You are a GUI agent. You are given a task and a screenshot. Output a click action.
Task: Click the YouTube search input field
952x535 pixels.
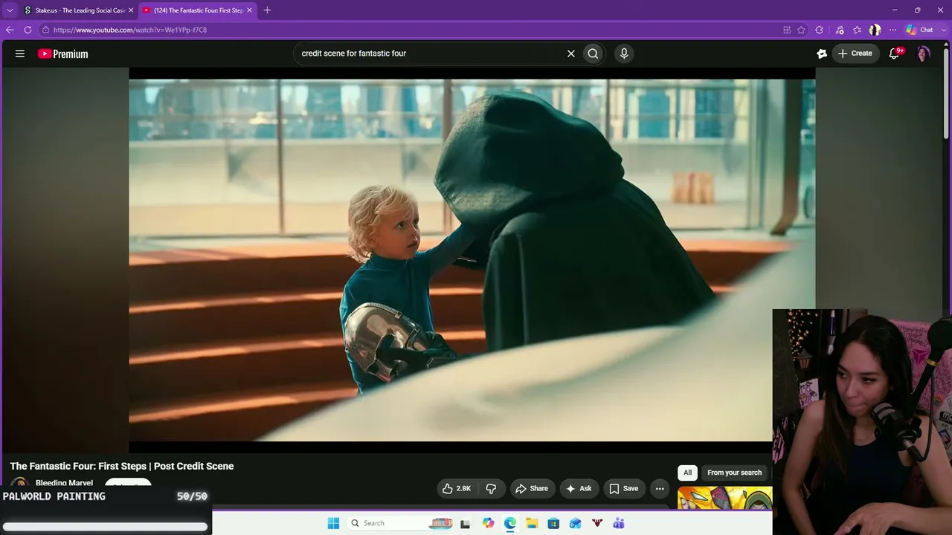tap(430, 53)
